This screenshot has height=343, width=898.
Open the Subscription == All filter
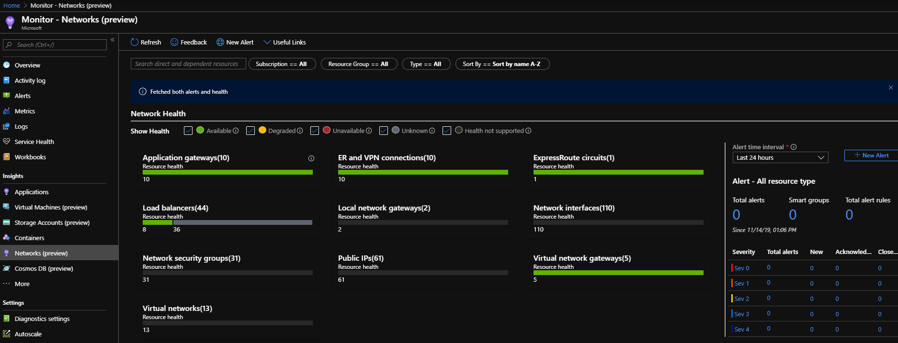(282, 64)
